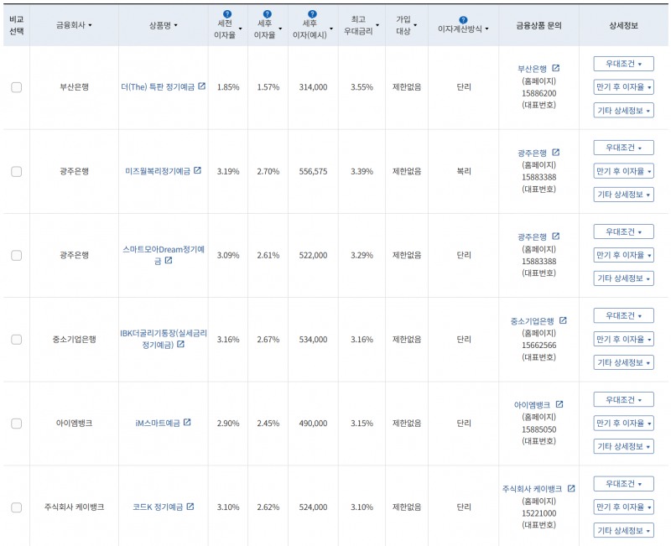This screenshot has height=546, width=671.
Task: Expand 기타 상세정보 for 아이엠뱅크 row
Action: click(623, 447)
